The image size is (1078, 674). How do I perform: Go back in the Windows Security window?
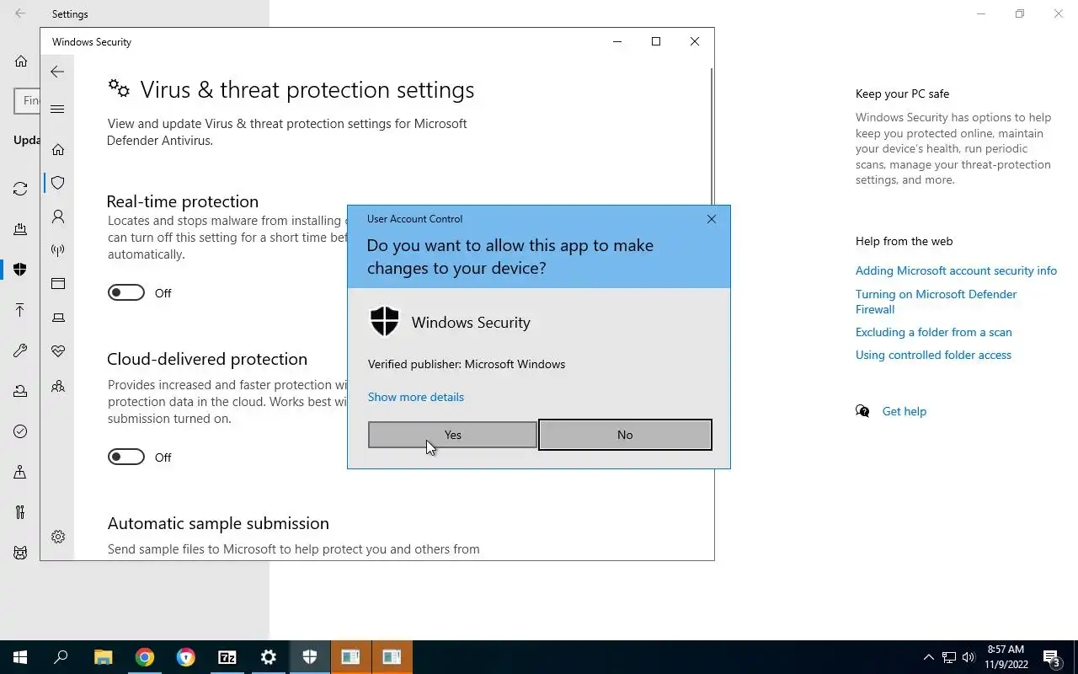tap(57, 72)
